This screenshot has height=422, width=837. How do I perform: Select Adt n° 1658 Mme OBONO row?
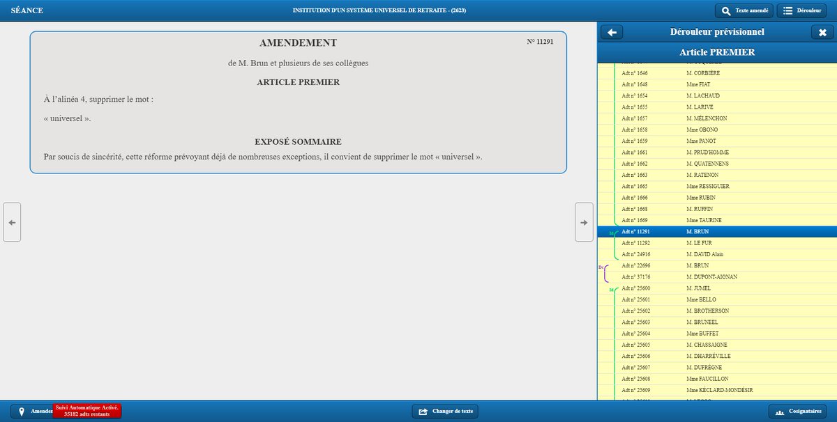tap(717, 130)
